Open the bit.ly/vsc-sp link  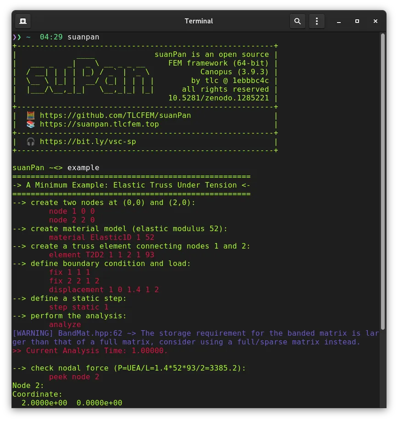click(x=88, y=142)
